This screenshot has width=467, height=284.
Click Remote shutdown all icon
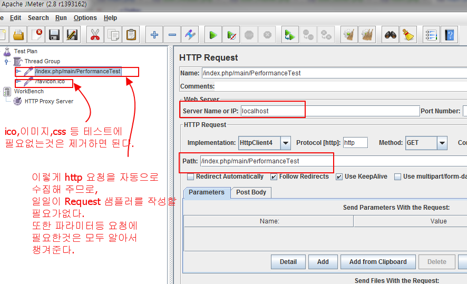pyautogui.click(x=326, y=35)
